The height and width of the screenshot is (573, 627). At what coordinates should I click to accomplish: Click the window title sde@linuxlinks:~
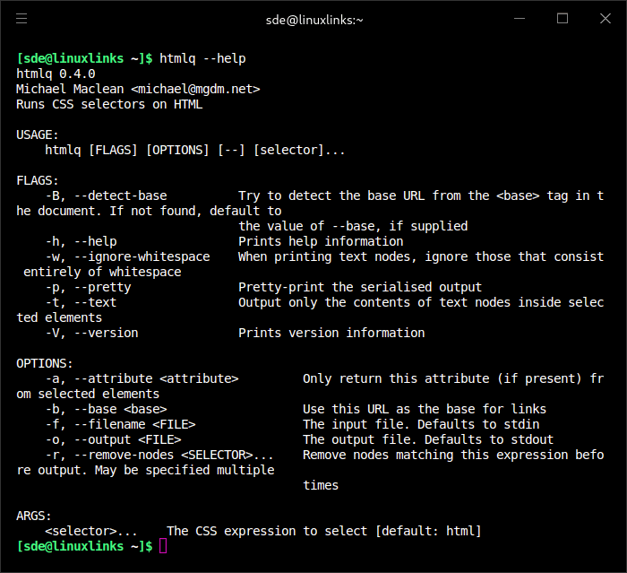(314, 20)
